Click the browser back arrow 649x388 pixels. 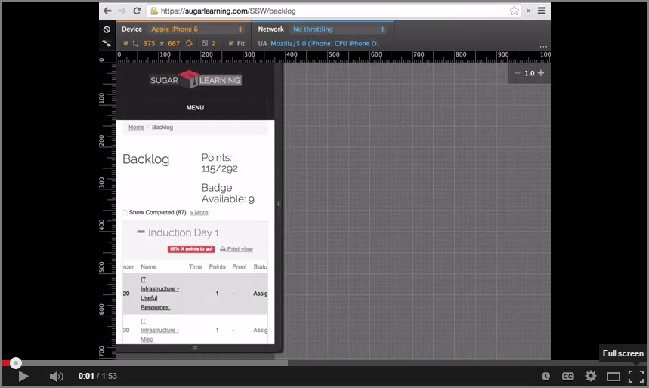[x=107, y=11]
